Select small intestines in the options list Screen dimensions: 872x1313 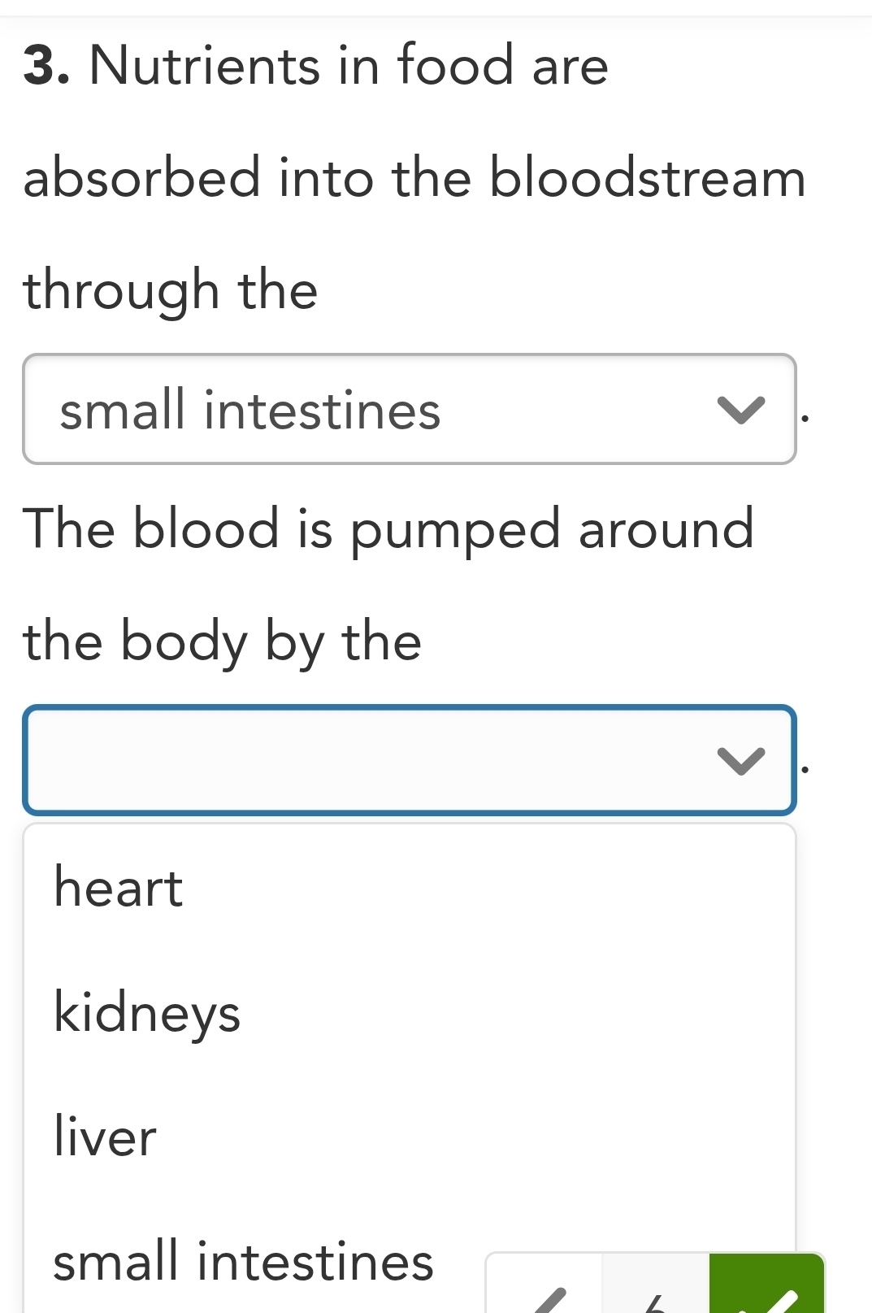pyautogui.click(x=243, y=1262)
